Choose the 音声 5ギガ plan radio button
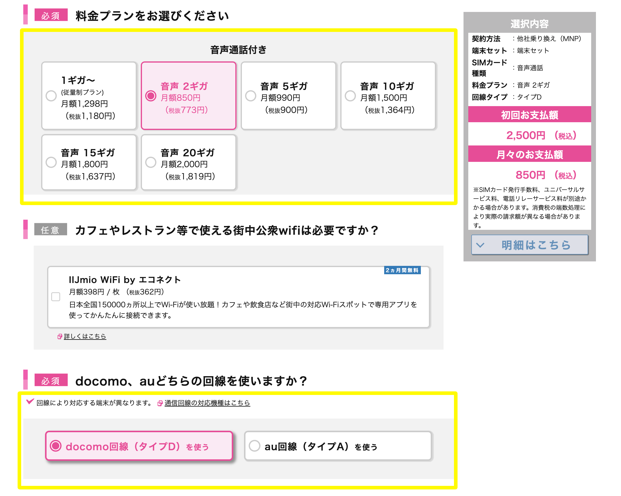The height and width of the screenshot is (496, 621). click(251, 96)
